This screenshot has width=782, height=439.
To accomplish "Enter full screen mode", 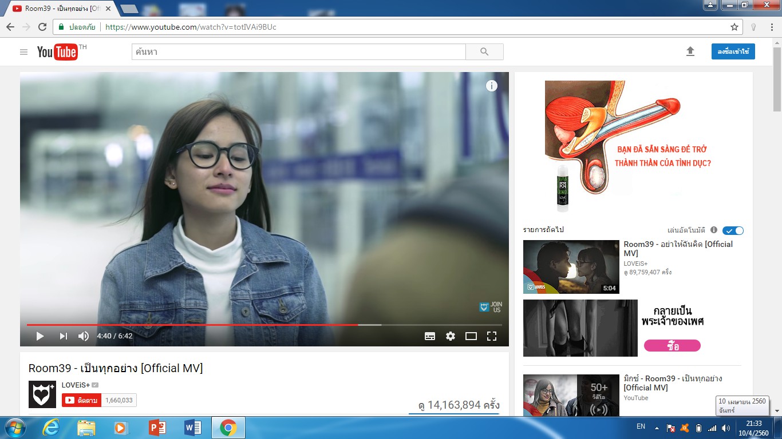I will coord(492,336).
